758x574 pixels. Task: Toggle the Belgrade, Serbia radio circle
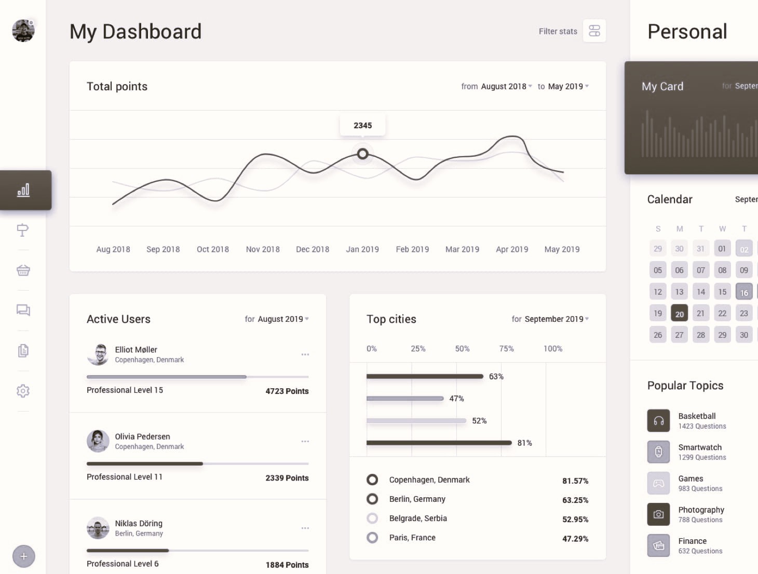[x=372, y=518]
